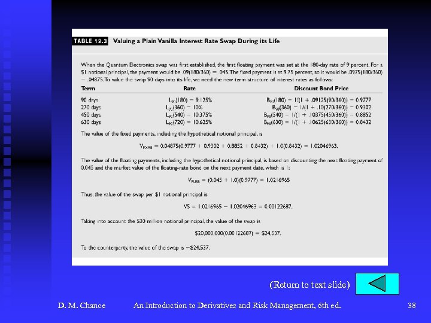Click the "Rate" column header
The width and height of the screenshot is (431, 323).
tap(189, 89)
